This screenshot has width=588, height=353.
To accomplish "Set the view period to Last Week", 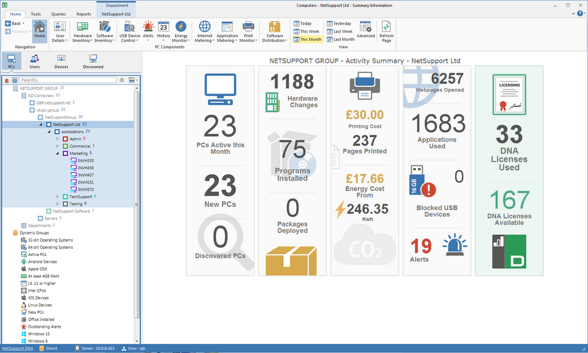I will click(340, 32).
